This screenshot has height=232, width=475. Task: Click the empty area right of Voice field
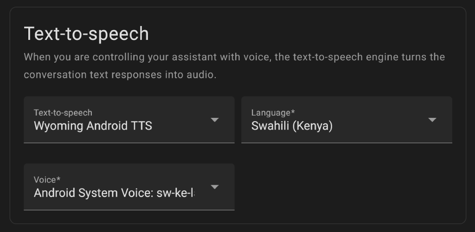tap(346, 187)
